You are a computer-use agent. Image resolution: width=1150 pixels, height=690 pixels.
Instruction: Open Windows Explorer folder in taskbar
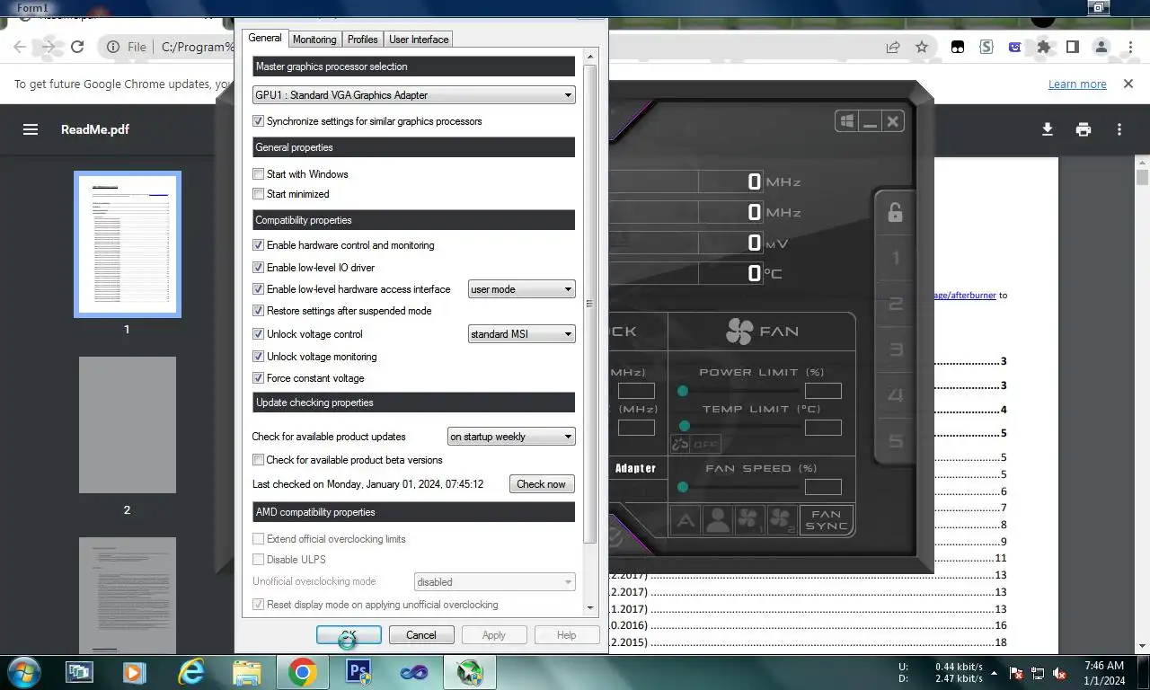coord(246,672)
